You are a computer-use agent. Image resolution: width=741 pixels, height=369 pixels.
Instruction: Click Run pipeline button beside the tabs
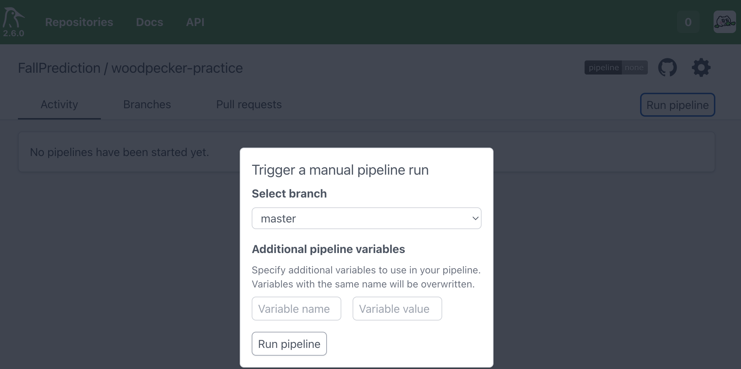[677, 105]
